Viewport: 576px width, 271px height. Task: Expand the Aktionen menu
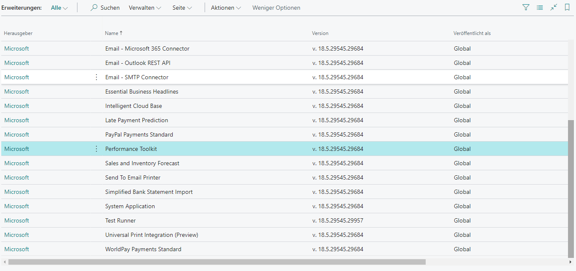226,8
